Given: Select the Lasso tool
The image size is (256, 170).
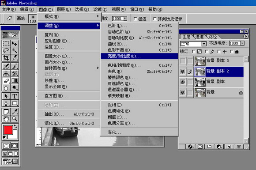Looking at the screenshot, I should [x=6, y=51].
